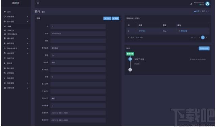Click the empty description field below Windows 10
The height and width of the screenshot is (127, 216).
pyautogui.click(x=78, y=41)
